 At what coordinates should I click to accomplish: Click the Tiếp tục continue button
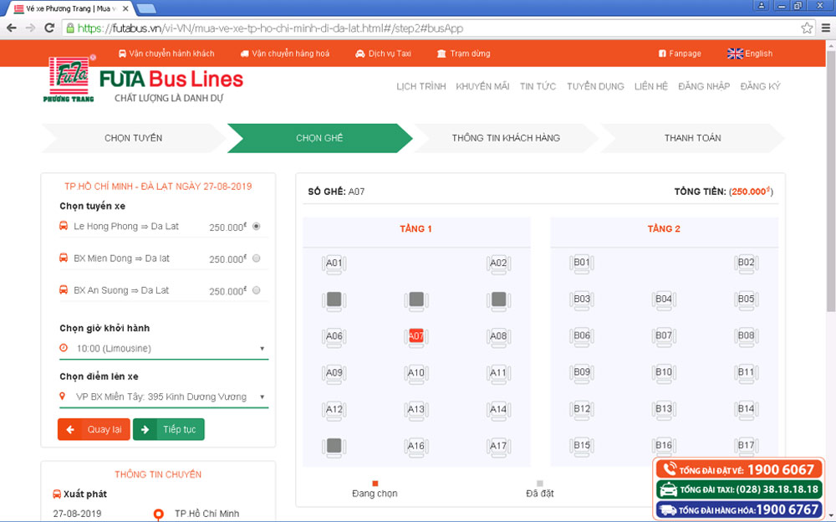point(169,429)
